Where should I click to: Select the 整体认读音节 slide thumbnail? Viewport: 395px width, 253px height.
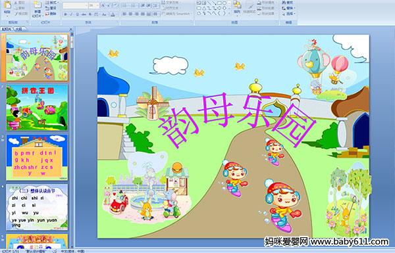click(x=37, y=207)
